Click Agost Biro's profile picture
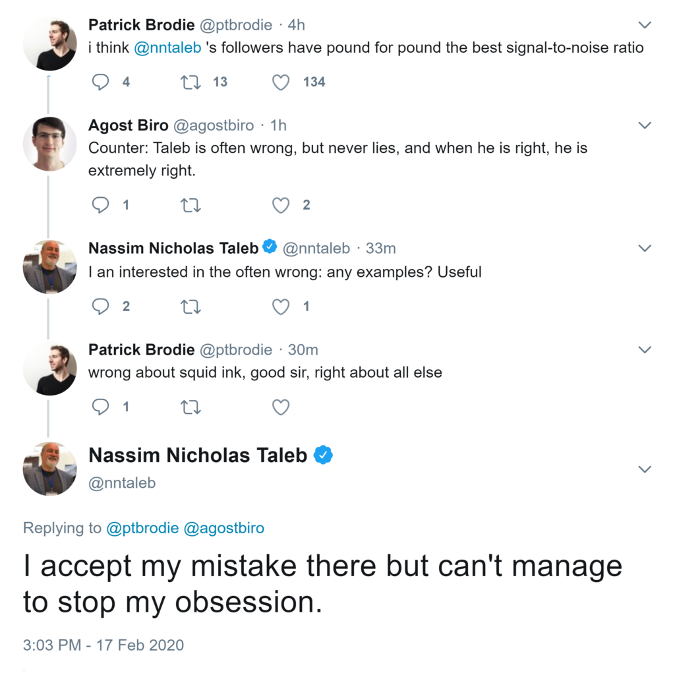Screen dimensions: 675x675 tap(49, 144)
